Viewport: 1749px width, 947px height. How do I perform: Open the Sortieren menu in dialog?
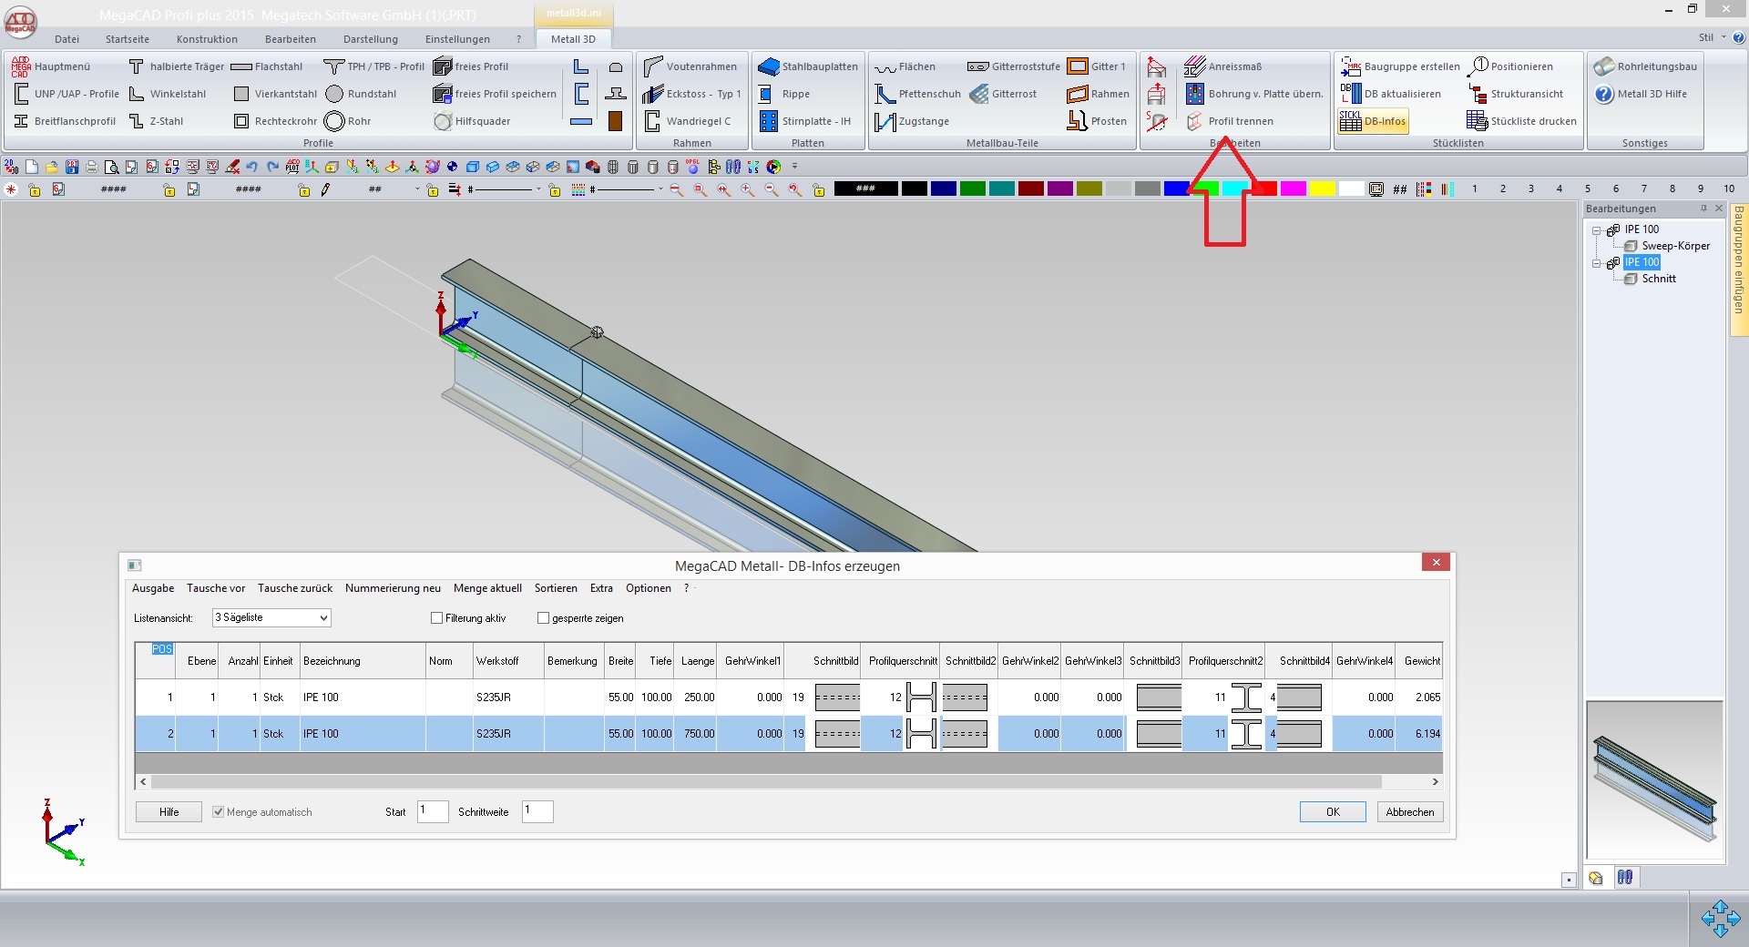click(556, 588)
